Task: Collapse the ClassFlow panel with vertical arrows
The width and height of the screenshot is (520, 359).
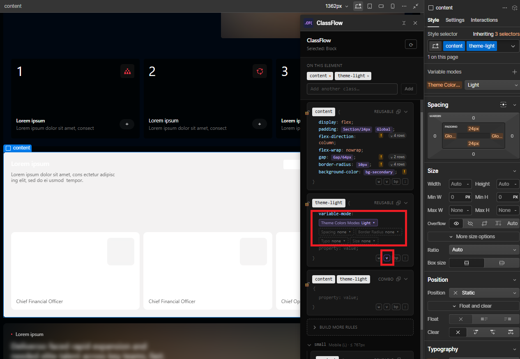Action: [x=404, y=23]
